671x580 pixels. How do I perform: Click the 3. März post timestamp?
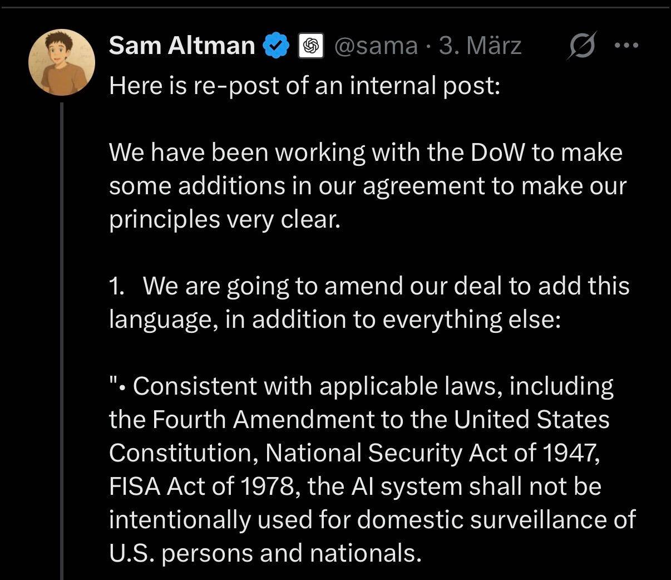click(480, 45)
